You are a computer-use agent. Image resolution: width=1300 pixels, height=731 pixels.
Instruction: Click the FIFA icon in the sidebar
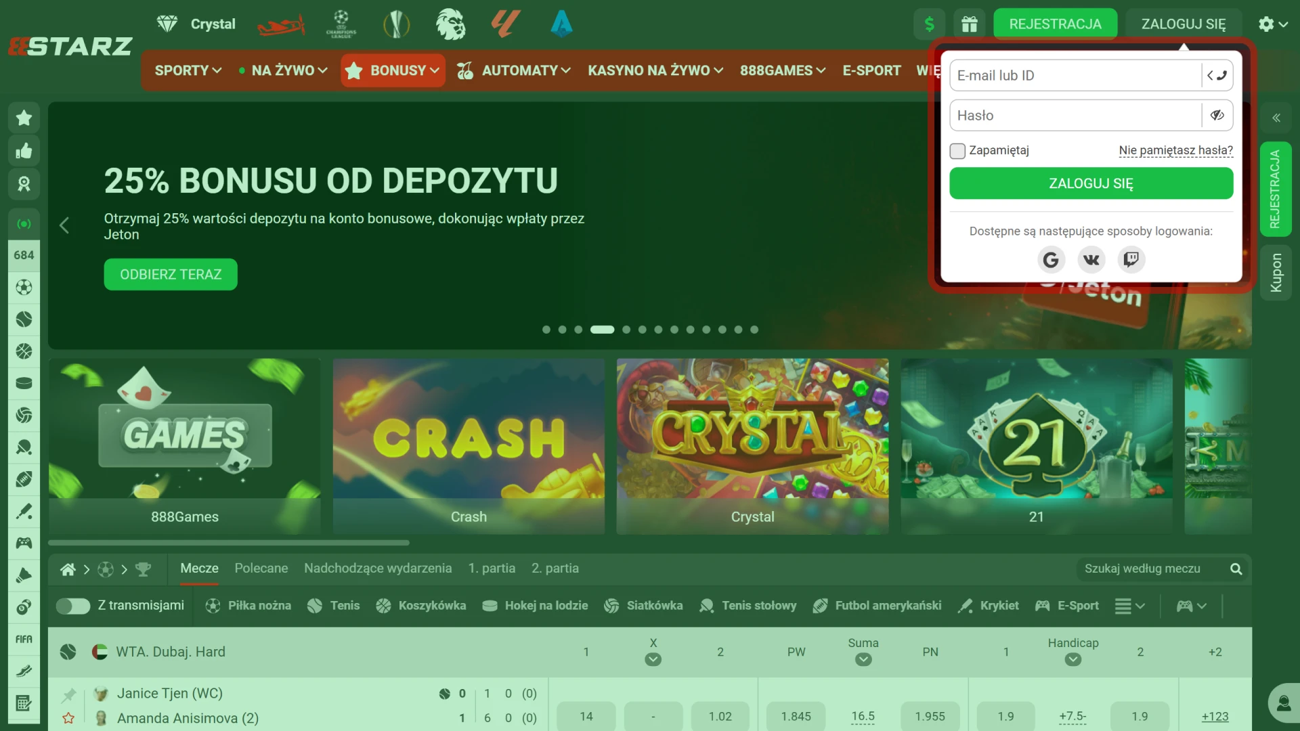pos(24,638)
